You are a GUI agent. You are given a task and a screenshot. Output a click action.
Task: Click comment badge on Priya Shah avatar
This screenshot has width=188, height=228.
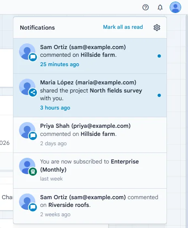click(x=33, y=136)
